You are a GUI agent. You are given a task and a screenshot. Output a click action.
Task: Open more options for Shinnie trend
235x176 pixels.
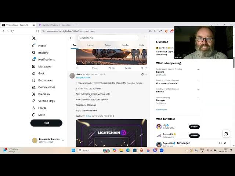click(198, 89)
